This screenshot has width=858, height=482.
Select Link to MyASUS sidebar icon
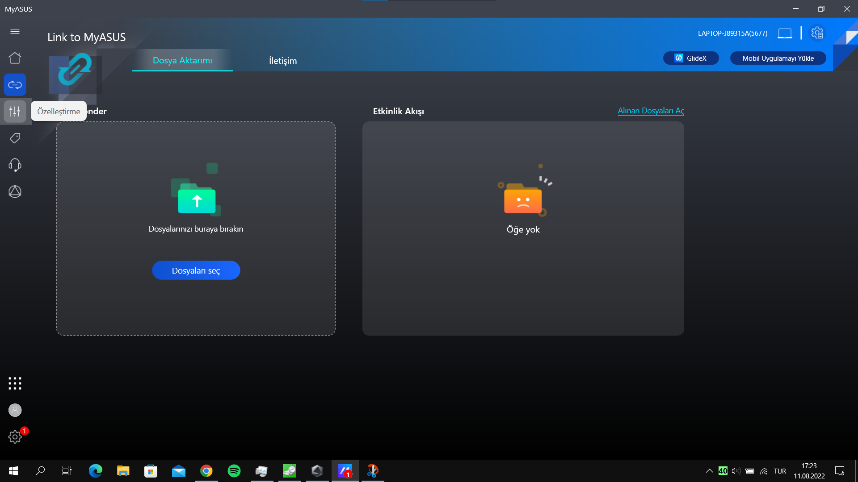click(x=15, y=85)
